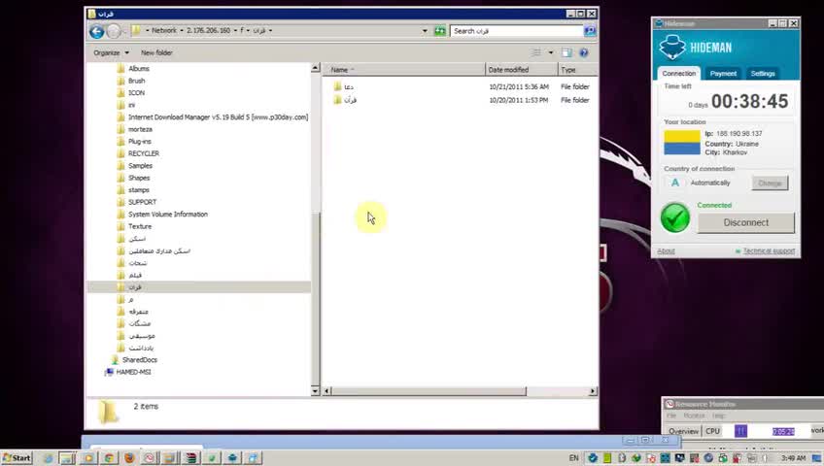824x466 pixels.
Task: Open the WinRAR icon on taskbar
Action: [x=190, y=458]
